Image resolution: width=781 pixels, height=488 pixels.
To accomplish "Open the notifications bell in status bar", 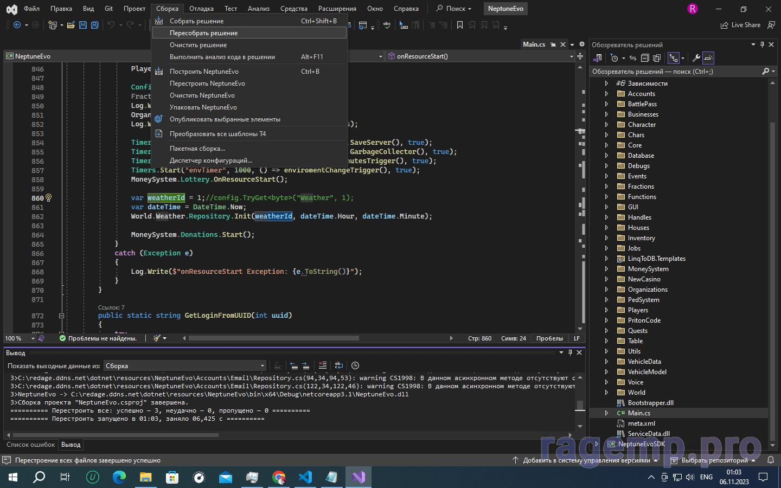I will (x=771, y=460).
